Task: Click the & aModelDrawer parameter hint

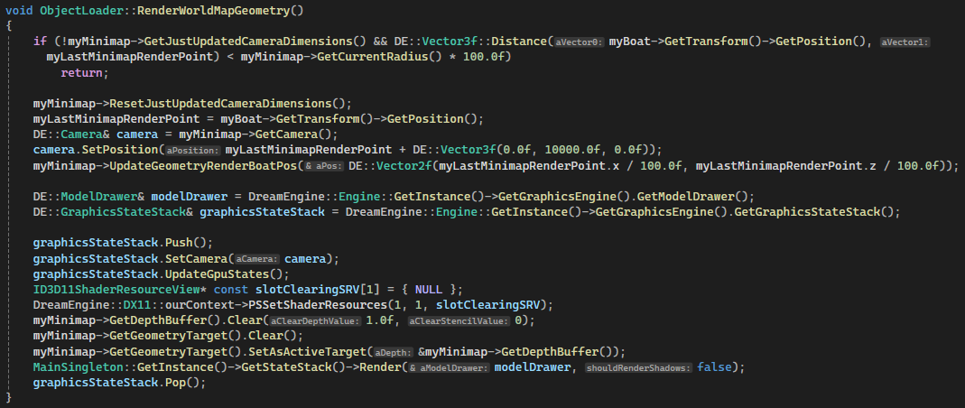Action: (450, 367)
